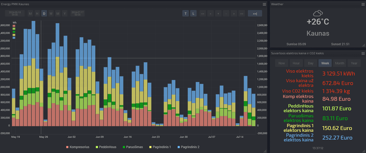Zoom in the chart with plus button
The height and width of the screenshot is (153, 366).
(x=218, y=13)
